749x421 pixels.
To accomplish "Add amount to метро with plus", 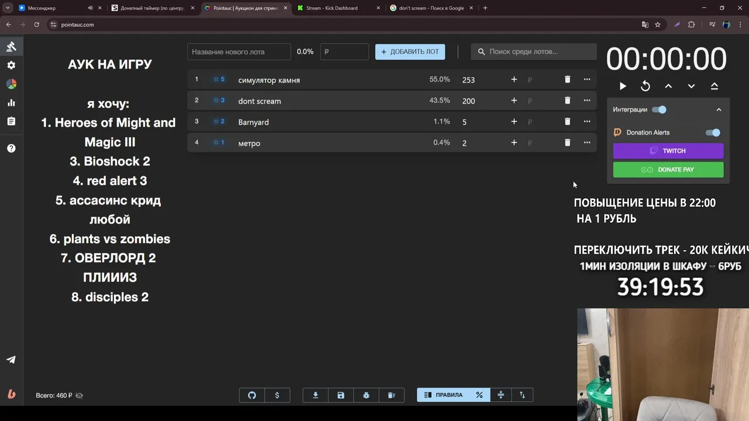I will coord(514,143).
